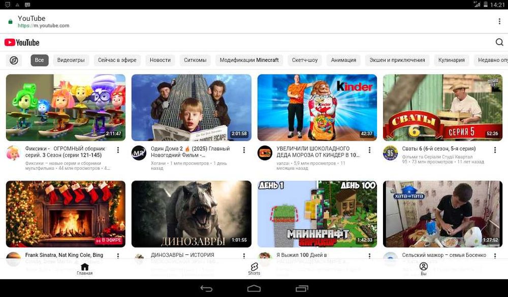The image size is (508, 297).
Task: Open Сваты 6 (6-й сезон) title
Action: 439,148
